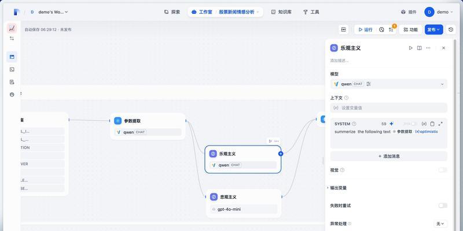Image resolution: width=463 pixels, height=231 pixels.
Task: Select the orchestrate icon in the left sidebar
Action: click(12, 57)
